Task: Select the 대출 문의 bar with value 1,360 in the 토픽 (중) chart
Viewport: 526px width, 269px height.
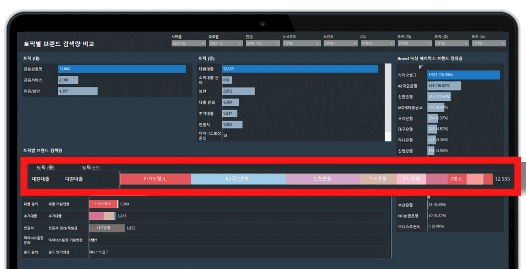Action: 230,102
